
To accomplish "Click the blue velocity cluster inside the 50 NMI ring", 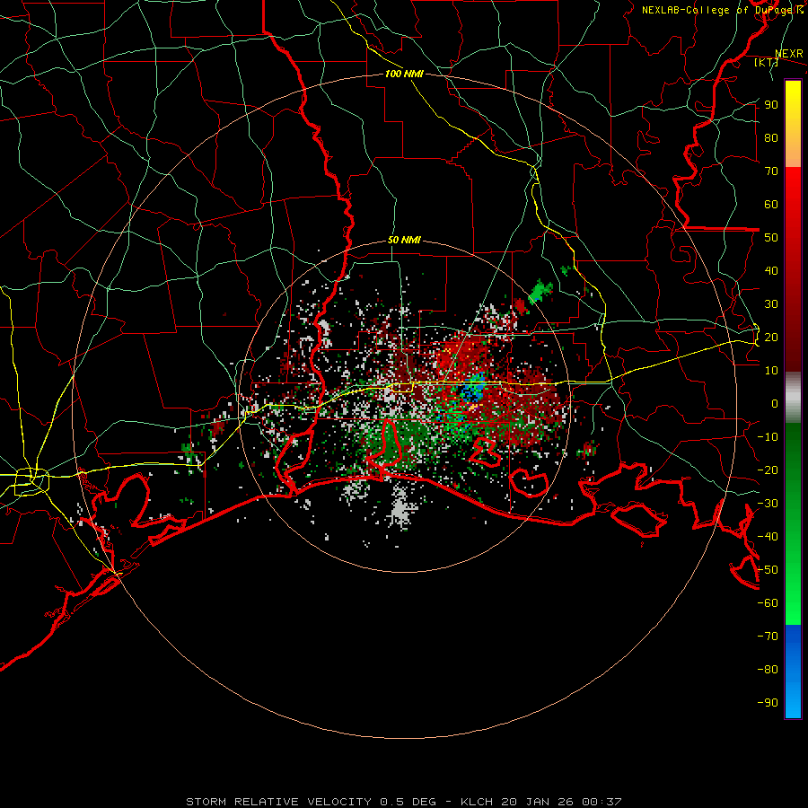I will click(x=472, y=391).
